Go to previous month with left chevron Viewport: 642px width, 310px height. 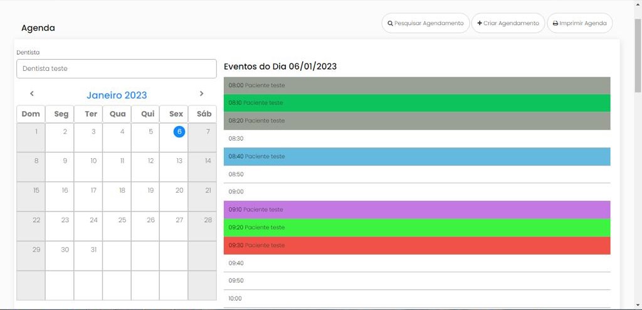pos(32,94)
